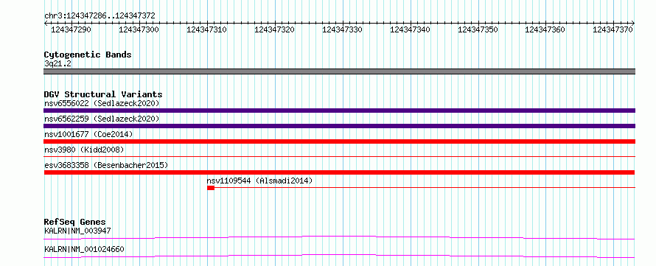Click ruler position 124347310
The height and width of the screenshot is (266, 656).
click(x=206, y=29)
